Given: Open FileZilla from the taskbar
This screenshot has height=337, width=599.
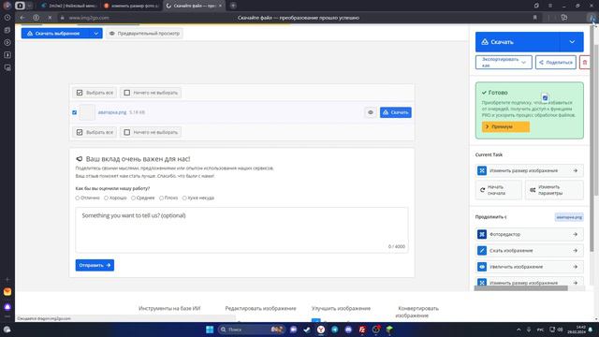Looking at the screenshot, I should (362, 330).
